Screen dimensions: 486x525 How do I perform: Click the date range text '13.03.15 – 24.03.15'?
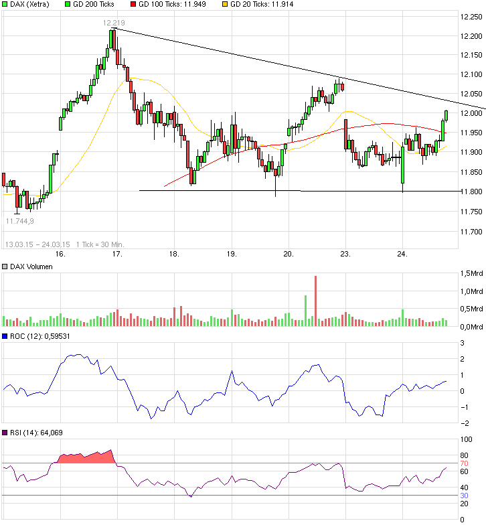point(37,244)
